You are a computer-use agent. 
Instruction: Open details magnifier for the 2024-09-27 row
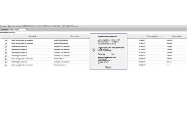click(x=6, y=41)
